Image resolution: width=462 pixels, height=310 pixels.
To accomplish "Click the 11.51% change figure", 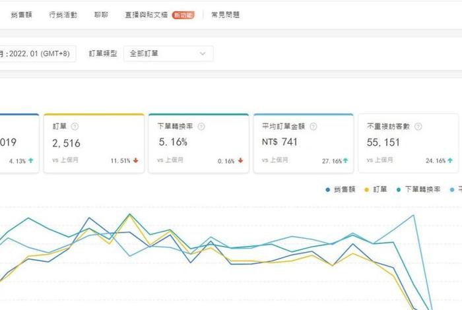I will click(121, 161).
